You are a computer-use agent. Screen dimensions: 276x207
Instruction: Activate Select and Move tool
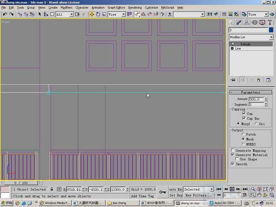click(92, 14)
